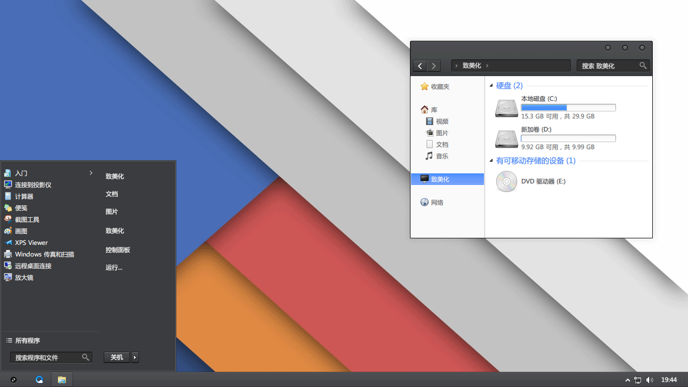This screenshot has height=387, width=688.
Task: Launch 连接到投影仪 icon in Start menu
Action: 8,185
